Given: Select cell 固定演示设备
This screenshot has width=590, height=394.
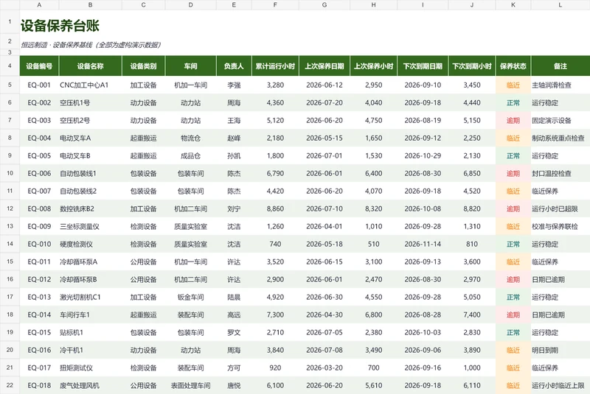Looking at the screenshot, I should [560, 120].
